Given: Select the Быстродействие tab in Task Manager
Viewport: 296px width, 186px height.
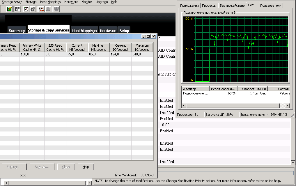Looking at the screenshot, I should 232,6.
